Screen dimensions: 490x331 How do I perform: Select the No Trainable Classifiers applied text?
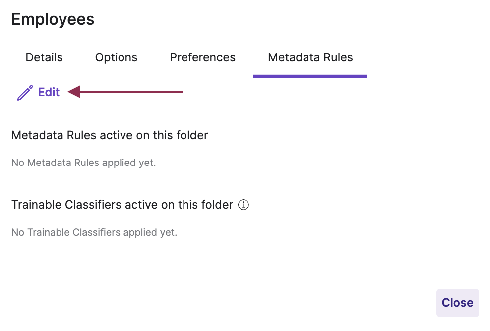tap(94, 232)
